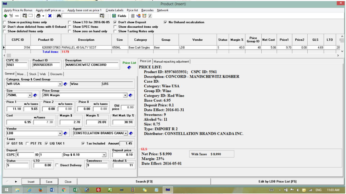Open Excel from the taskbar
346x194 pixels.
(x=75, y=190)
